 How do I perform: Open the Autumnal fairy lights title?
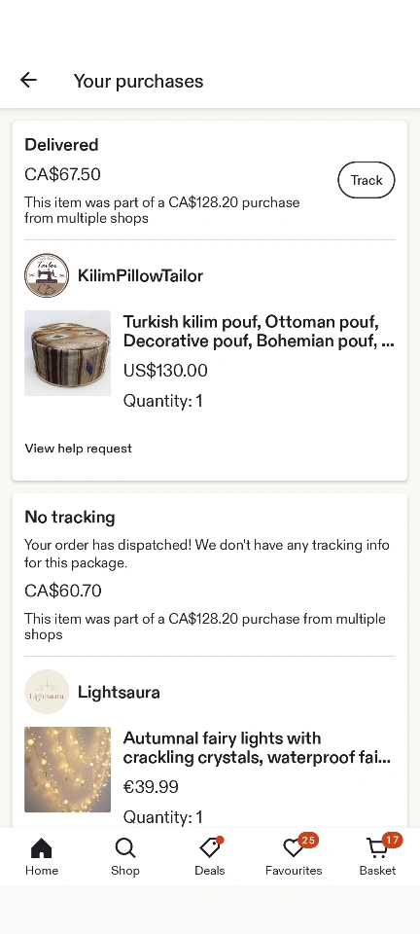[257, 747]
